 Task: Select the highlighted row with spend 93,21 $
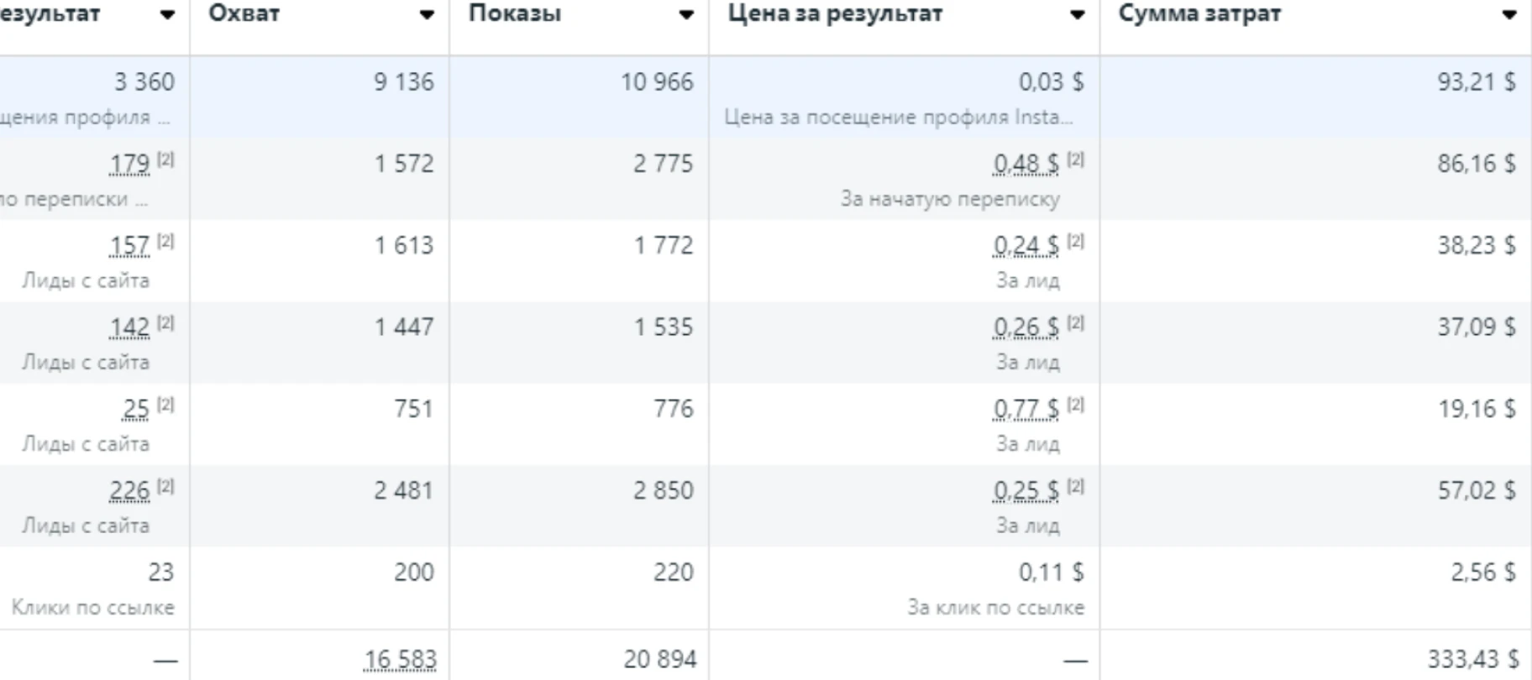[x=766, y=97]
